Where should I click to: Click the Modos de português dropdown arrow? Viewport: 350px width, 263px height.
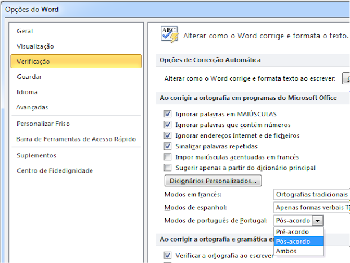click(x=317, y=221)
